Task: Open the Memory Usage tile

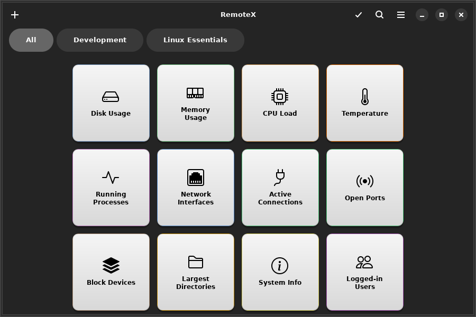Action: coord(196,104)
